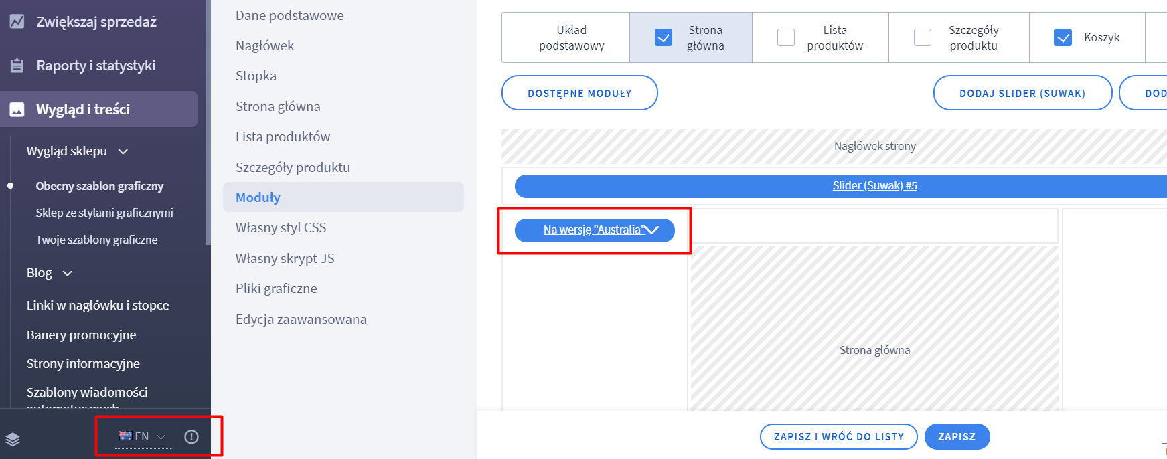
Task: Open the Własny styl CSS section
Action: pos(281,227)
